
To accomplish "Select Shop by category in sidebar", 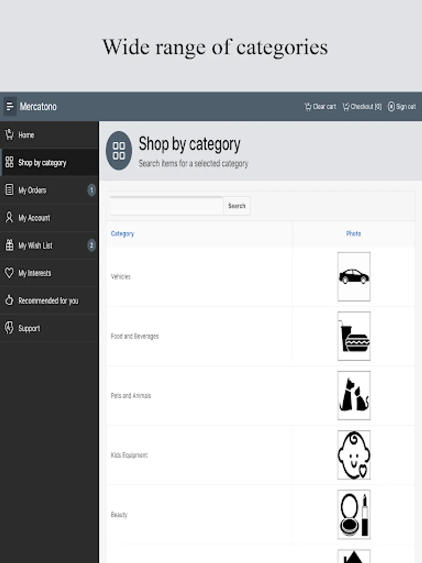I will click(49, 162).
